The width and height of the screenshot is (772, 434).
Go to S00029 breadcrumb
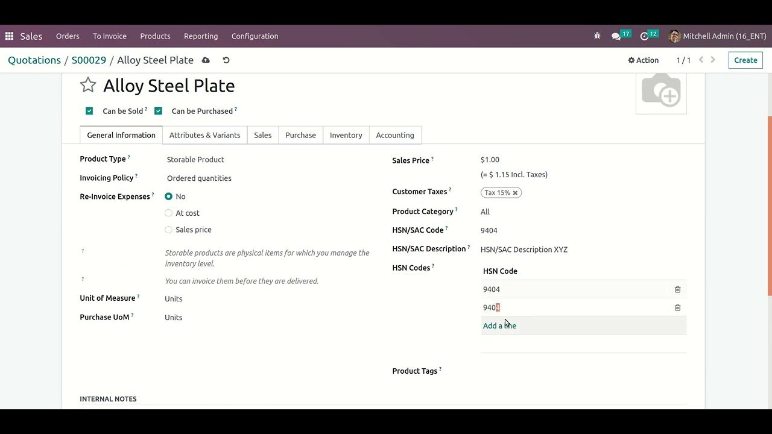tap(89, 60)
